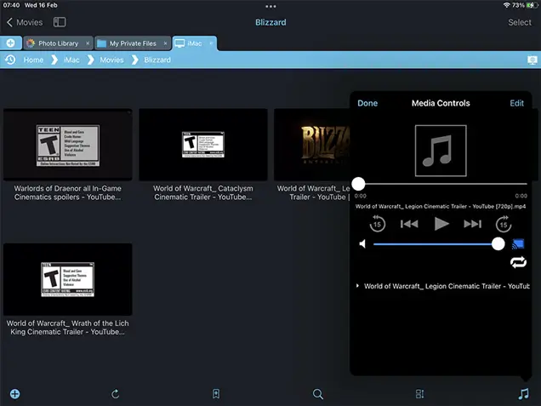
Task: Open bookmarks icon in bottom toolbar
Action: [x=216, y=393]
